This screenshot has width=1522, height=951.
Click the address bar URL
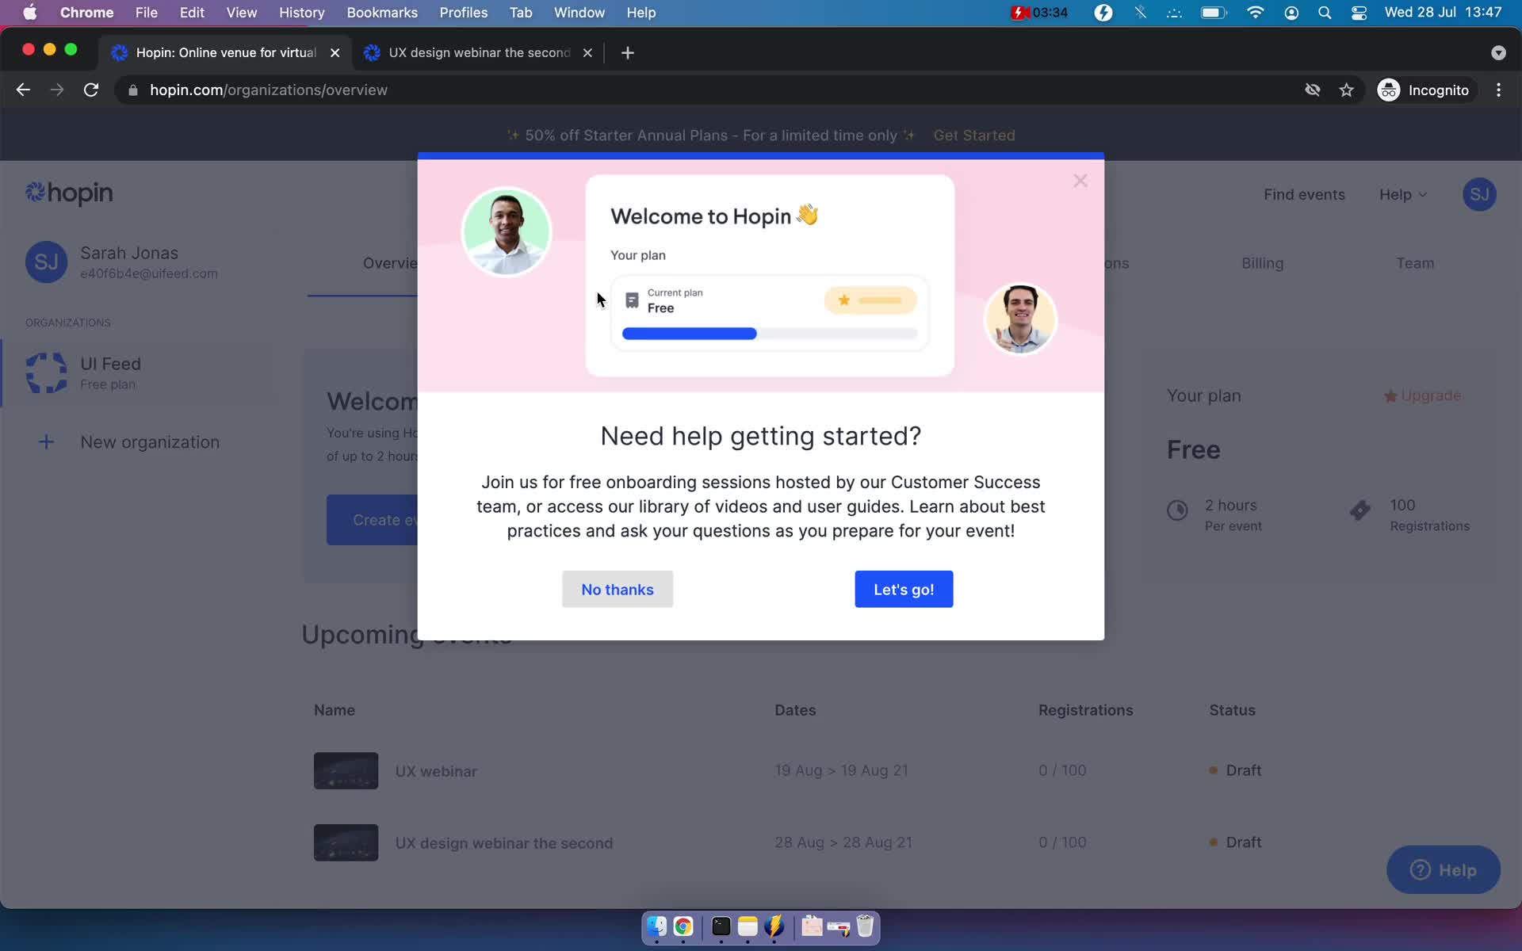click(269, 90)
